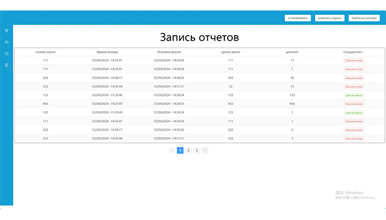Expand the государство column filter dropdown
Viewport: 386px width, 220px height.
coord(363,52)
